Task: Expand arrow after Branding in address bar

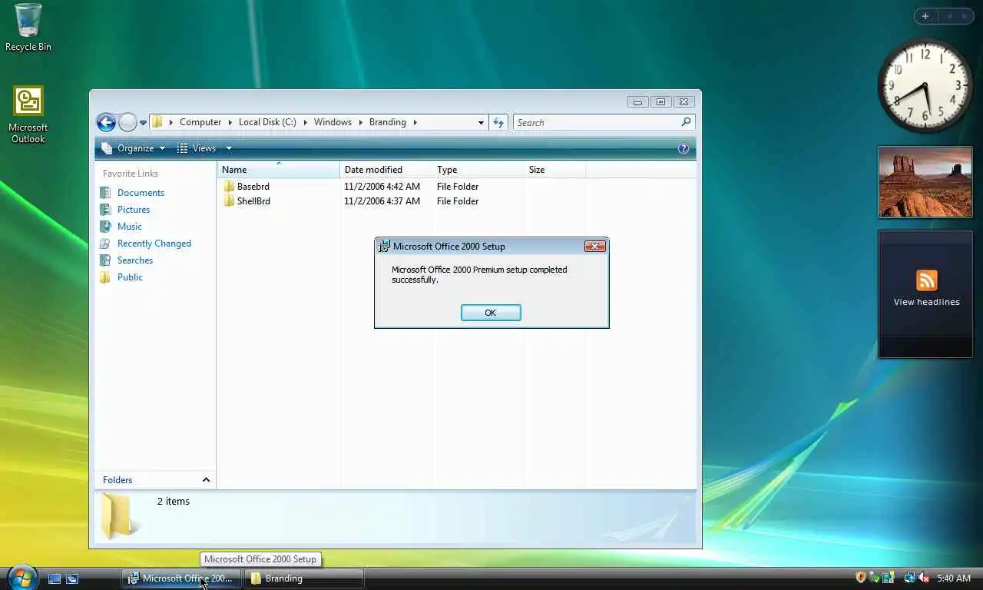Action: click(x=415, y=122)
